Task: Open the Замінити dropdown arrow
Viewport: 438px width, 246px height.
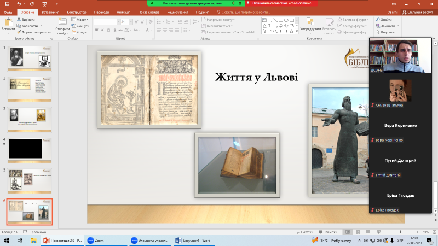Action: click(x=399, y=26)
